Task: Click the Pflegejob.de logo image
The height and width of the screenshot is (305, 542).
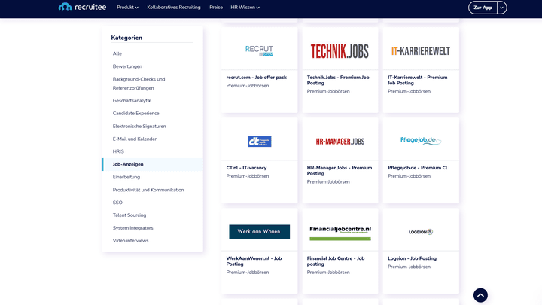Action: click(x=421, y=140)
